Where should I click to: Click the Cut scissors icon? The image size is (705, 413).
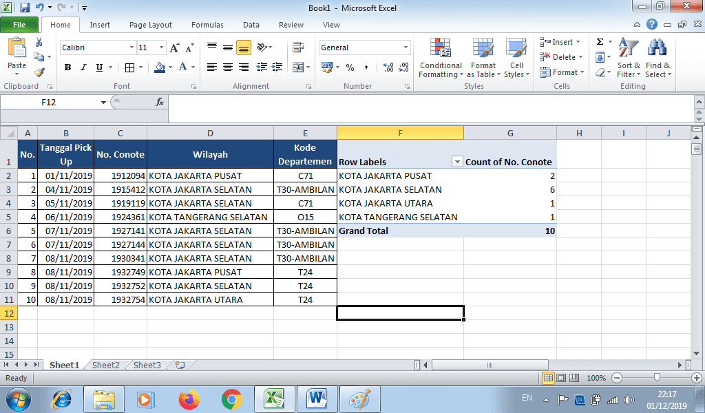pyautogui.click(x=39, y=42)
